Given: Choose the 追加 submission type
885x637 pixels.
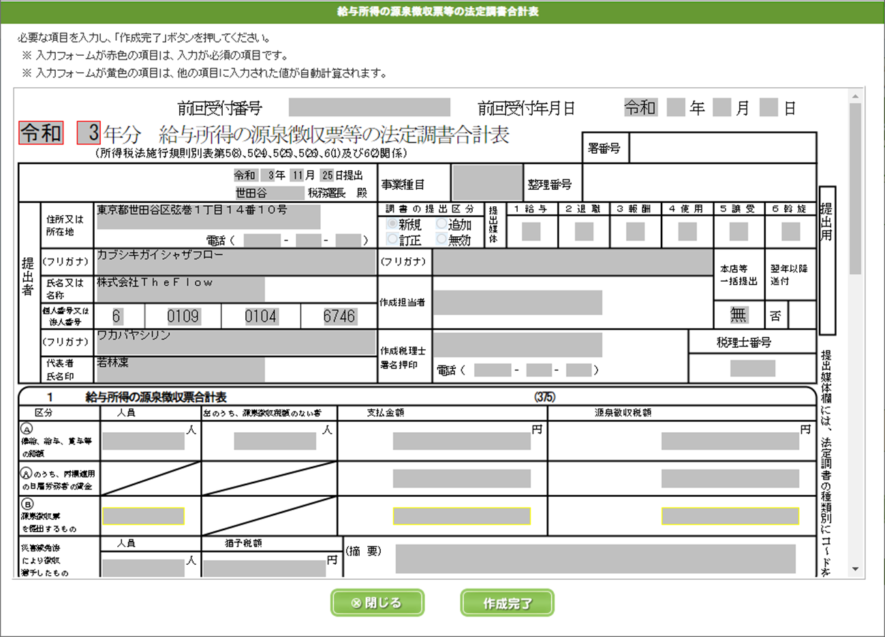Looking at the screenshot, I should [441, 224].
